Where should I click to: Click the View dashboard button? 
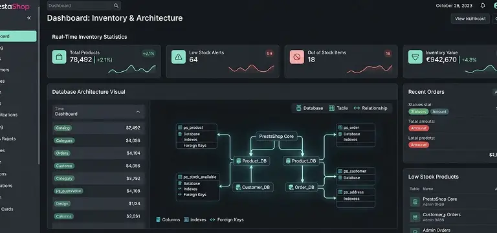(470, 19)
